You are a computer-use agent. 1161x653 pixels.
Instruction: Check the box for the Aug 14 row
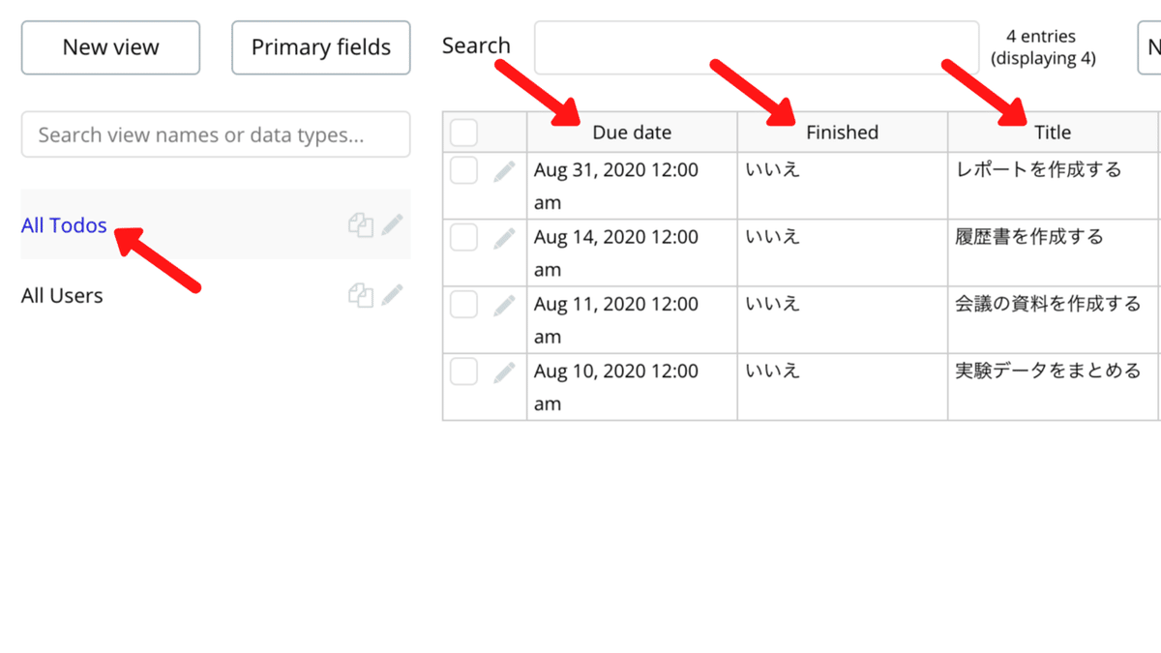click(x=464, y=238)
